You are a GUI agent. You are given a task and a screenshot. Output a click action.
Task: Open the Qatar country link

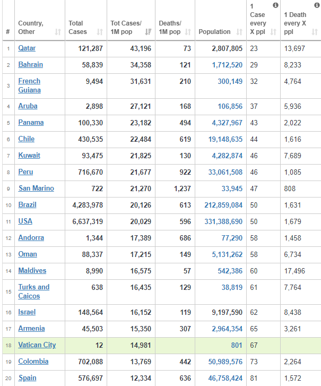click(x=27, y=48)
